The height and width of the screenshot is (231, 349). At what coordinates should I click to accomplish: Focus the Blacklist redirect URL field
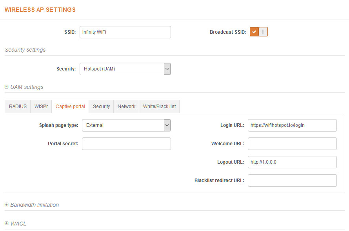click(x=292, y=180)
